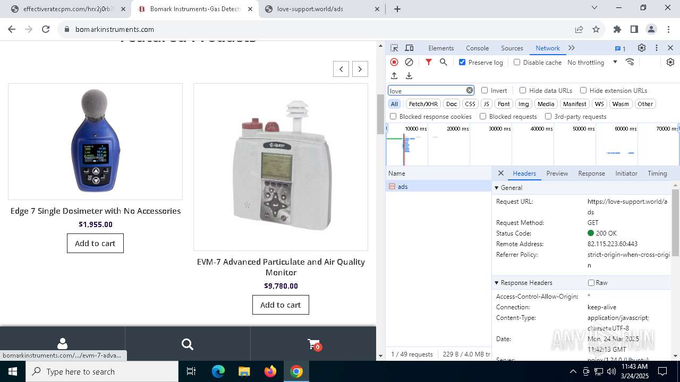Check Blocked requests checkbox
Image resolution: width=680 pixels, height=382 pixels.
[483, 116]
